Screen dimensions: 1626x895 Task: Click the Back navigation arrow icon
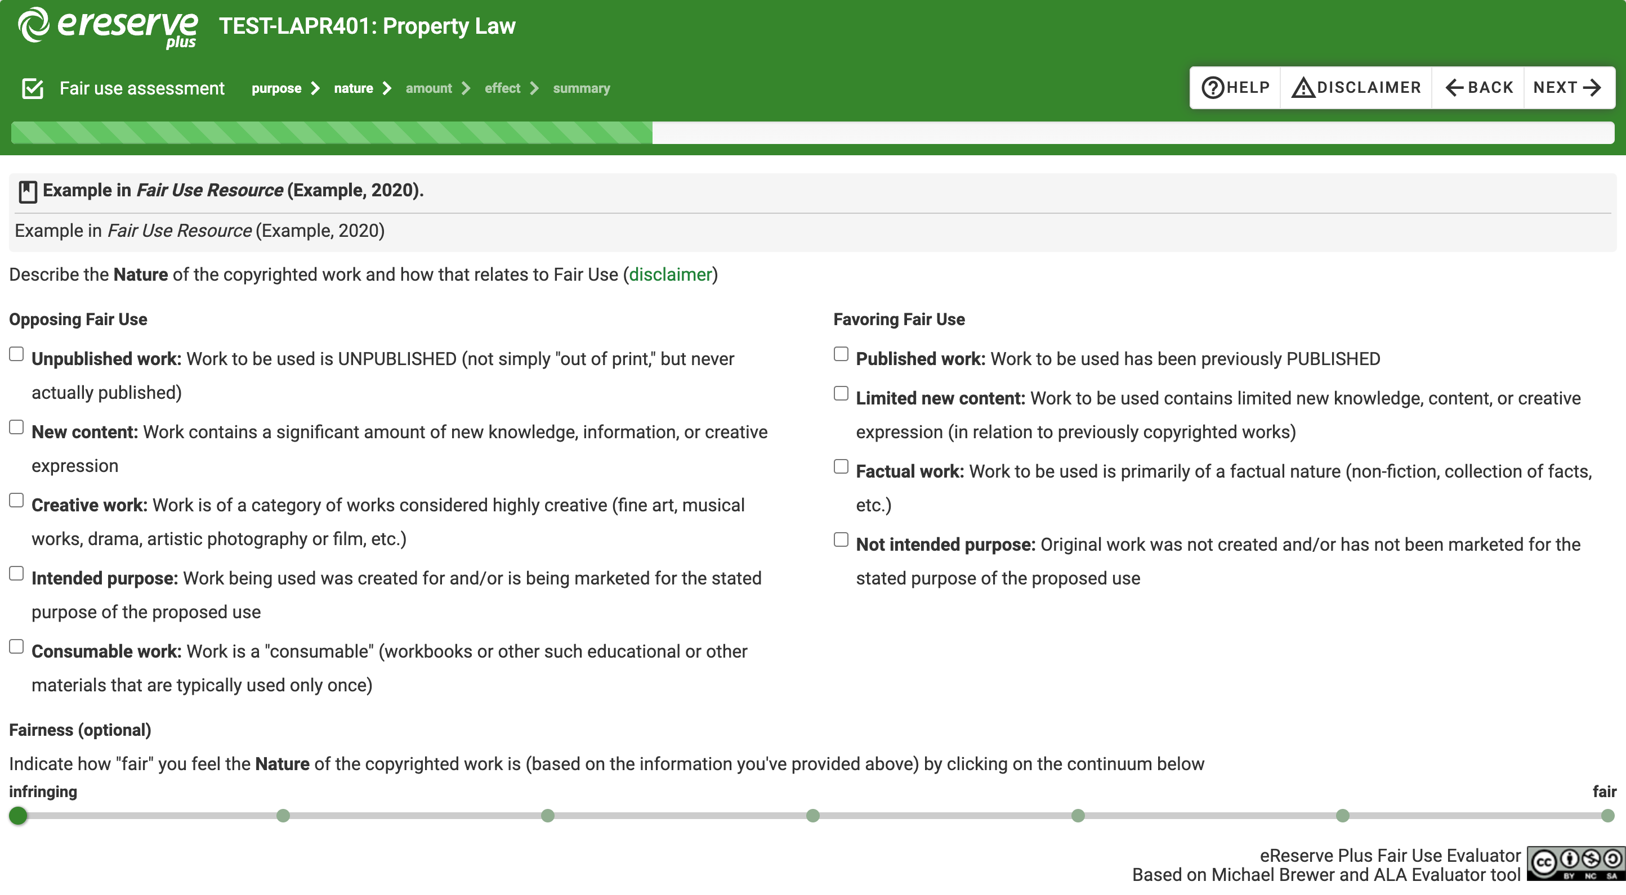click(1453, 87)
